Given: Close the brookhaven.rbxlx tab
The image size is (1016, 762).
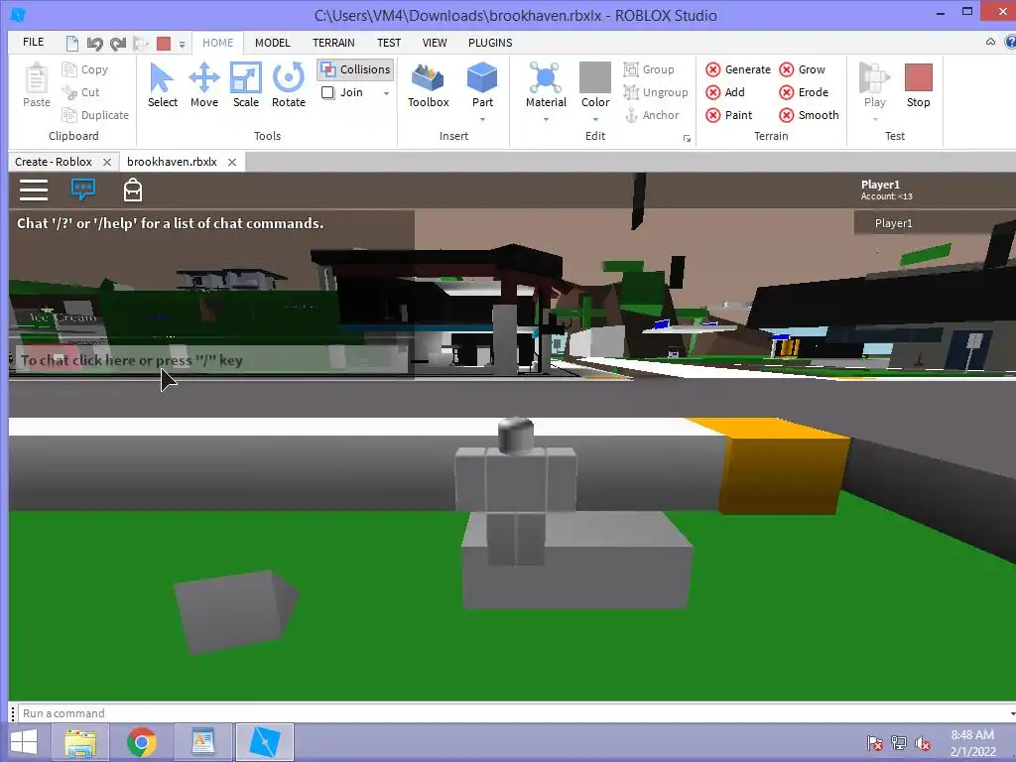Looking at the screenshot, I should (x=232, y=162).
